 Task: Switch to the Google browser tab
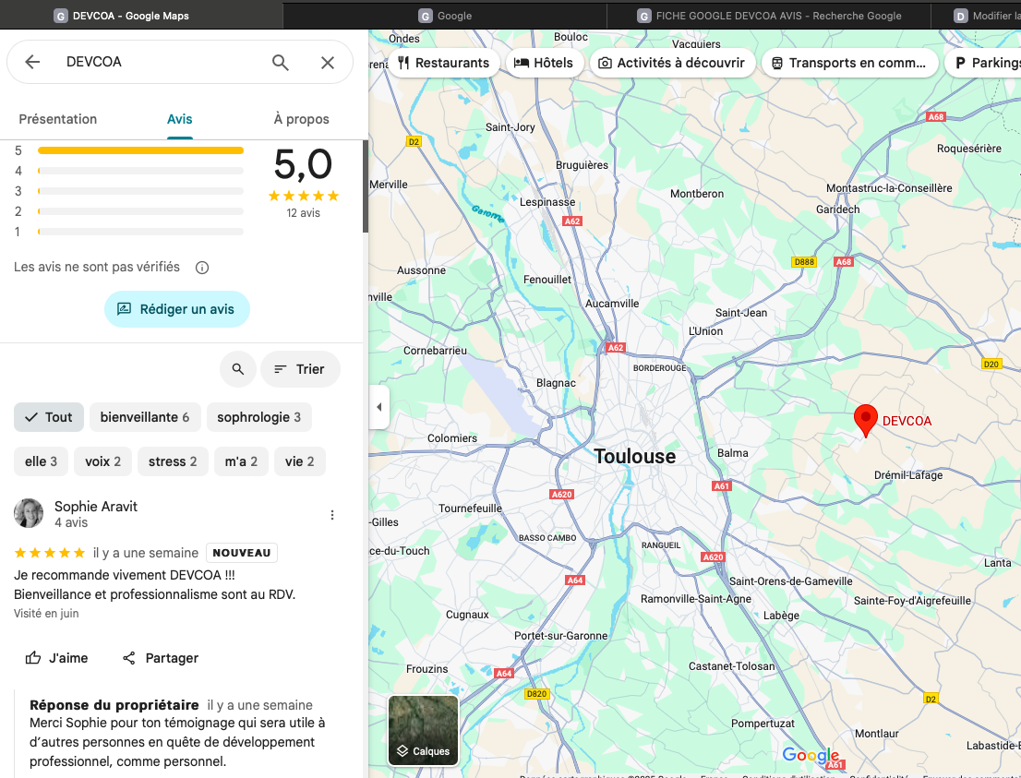[x=445, y=16]
